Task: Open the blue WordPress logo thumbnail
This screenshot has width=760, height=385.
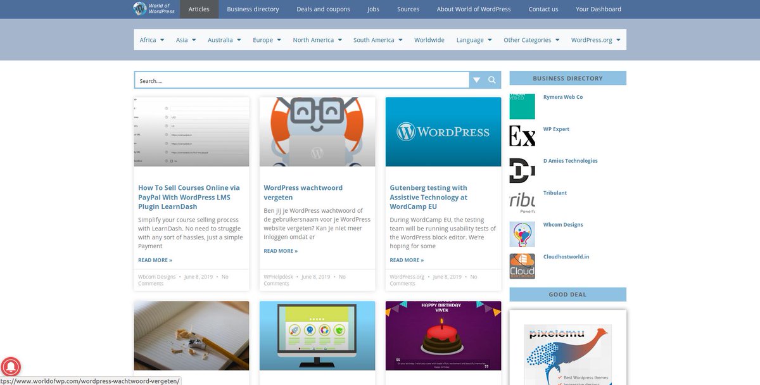Action: 443,132
